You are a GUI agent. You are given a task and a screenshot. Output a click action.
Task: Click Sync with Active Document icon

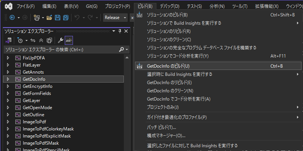(33, 40)
